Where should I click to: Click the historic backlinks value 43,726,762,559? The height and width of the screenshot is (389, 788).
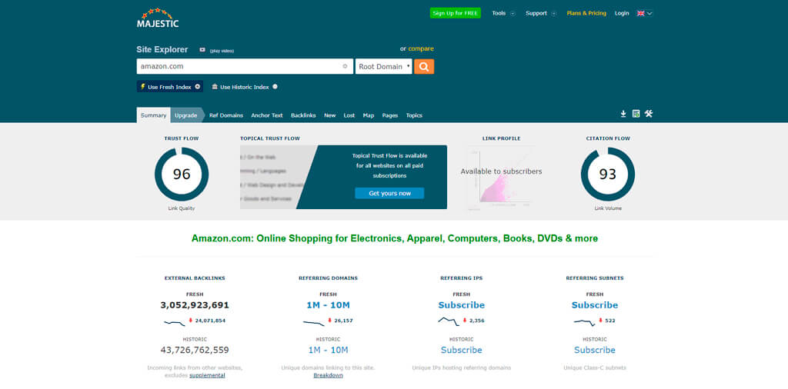[x=195, y=350]
